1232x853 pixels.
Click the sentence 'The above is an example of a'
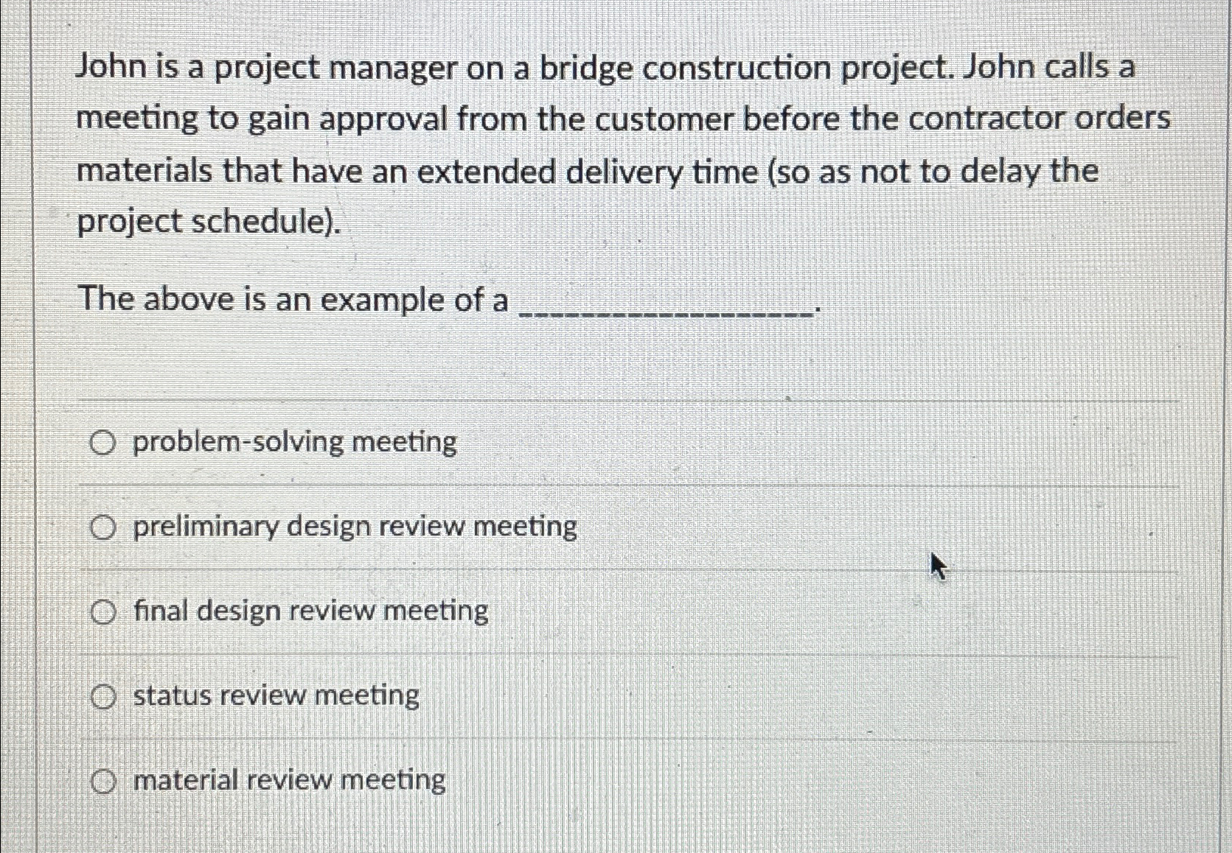tap(291, 299)
